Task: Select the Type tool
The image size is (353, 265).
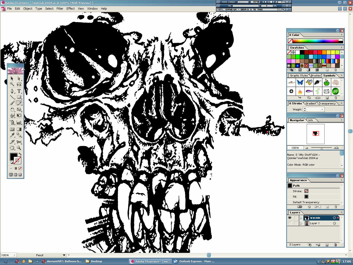Action: [x=19, y=91]
